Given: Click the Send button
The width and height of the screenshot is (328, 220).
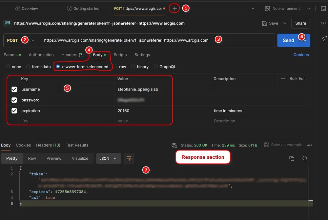Looking at the screenshot, I should (x=288, y=40).
